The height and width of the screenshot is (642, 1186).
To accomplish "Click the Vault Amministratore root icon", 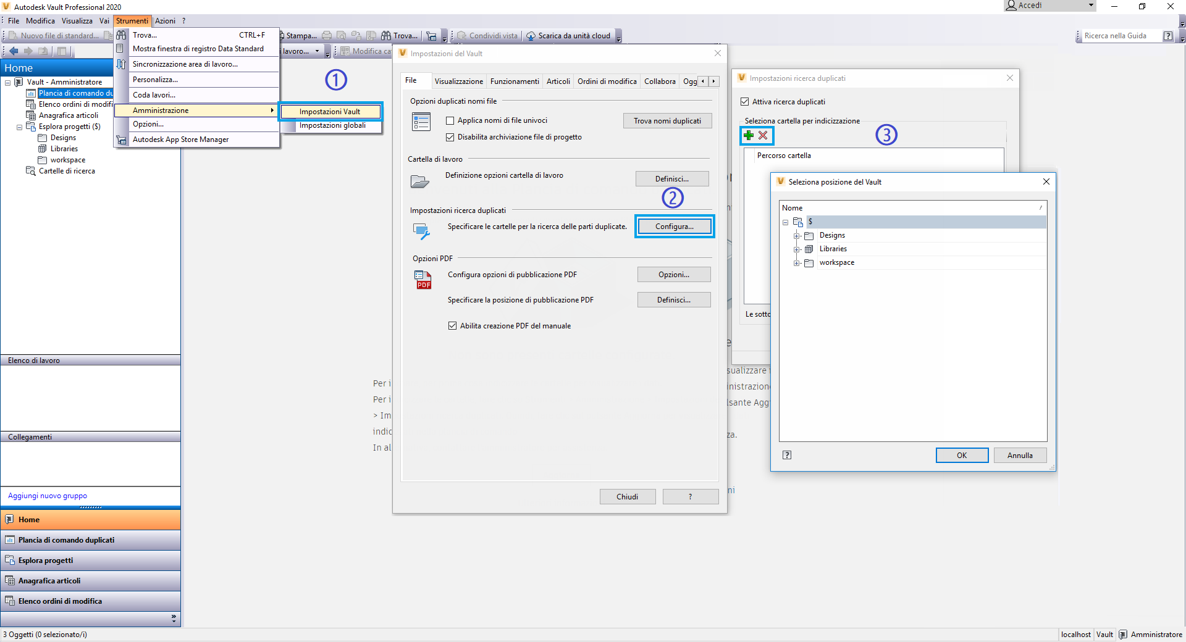I will point(19,82).
